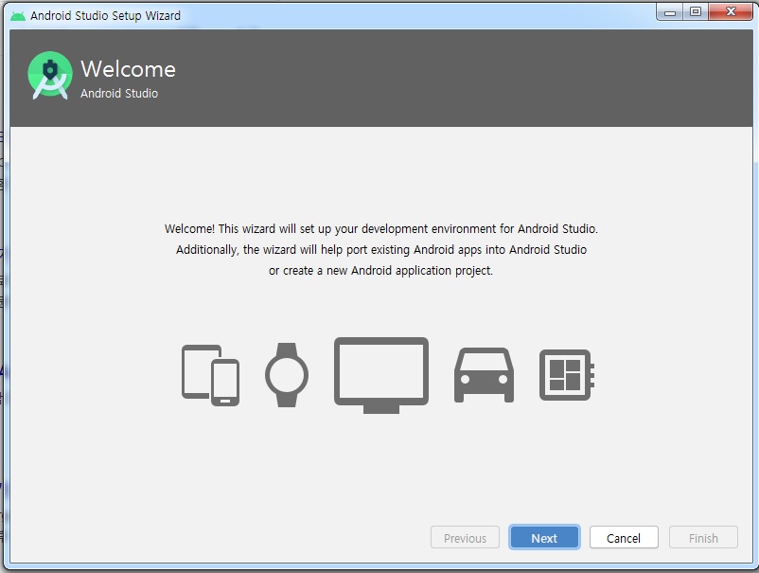
Task: Click the 'Android Studio Setup Wizard' window title
Action: click(106, 15)
